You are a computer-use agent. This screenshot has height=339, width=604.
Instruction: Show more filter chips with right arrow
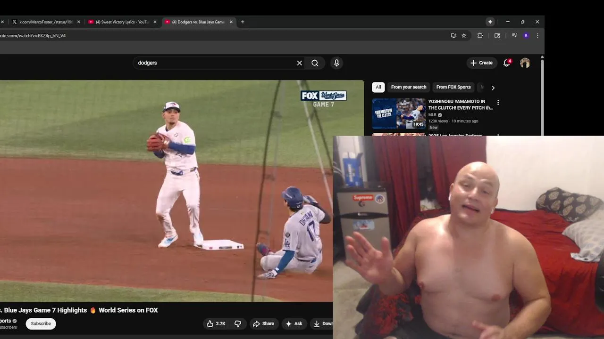point(493,88)
